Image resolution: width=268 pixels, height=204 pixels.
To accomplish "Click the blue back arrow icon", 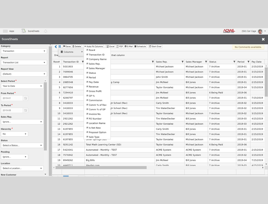I will [x=56, y=47].
